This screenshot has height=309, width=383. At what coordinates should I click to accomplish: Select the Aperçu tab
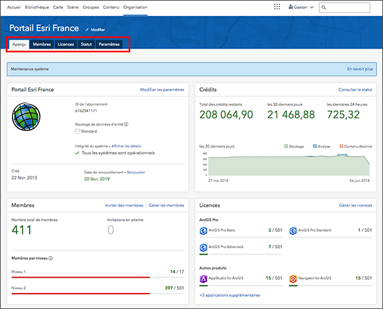click(19, 44)
